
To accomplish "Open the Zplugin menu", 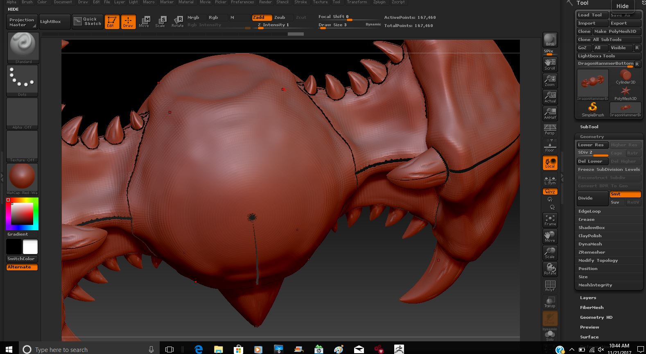I will point(379,2).
